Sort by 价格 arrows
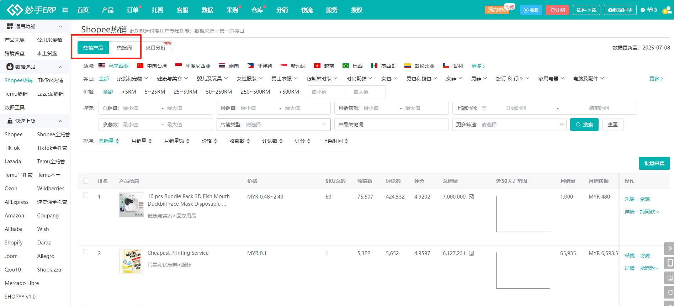The width and height of the screenshot is (674, 306). click(x=215, y=141)
